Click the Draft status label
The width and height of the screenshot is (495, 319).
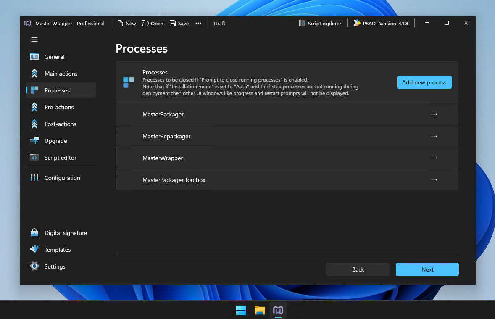tap(219, 24)
